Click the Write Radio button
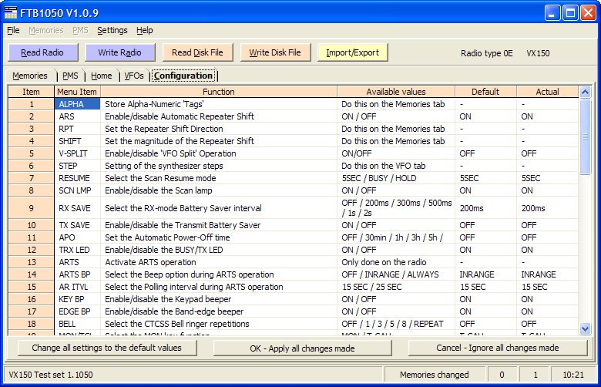 click(x=119, y=52)
